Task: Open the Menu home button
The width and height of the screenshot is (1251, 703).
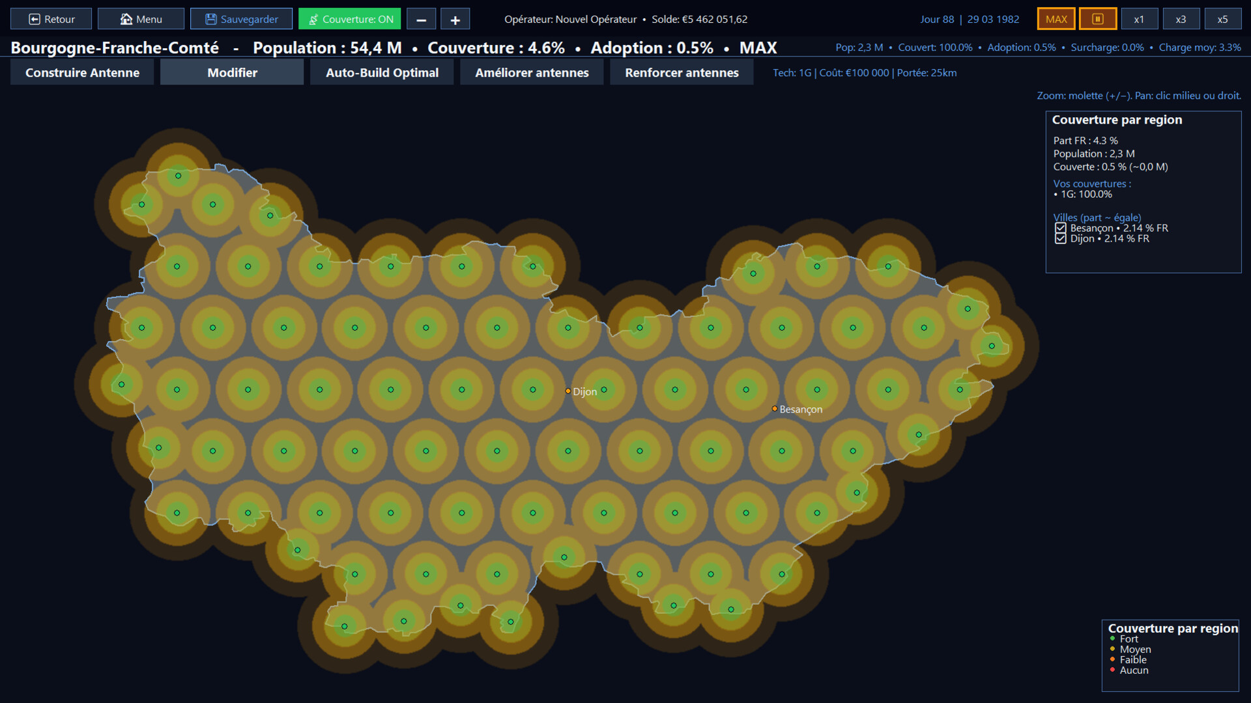Action: [141, 19]
